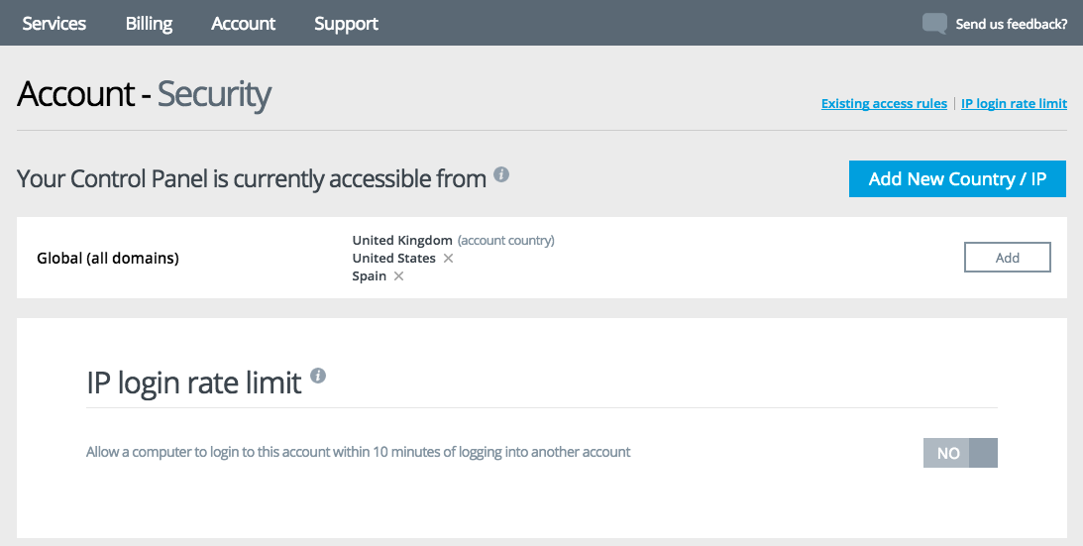Remove Spain from allowed countries

pos(398,276)
